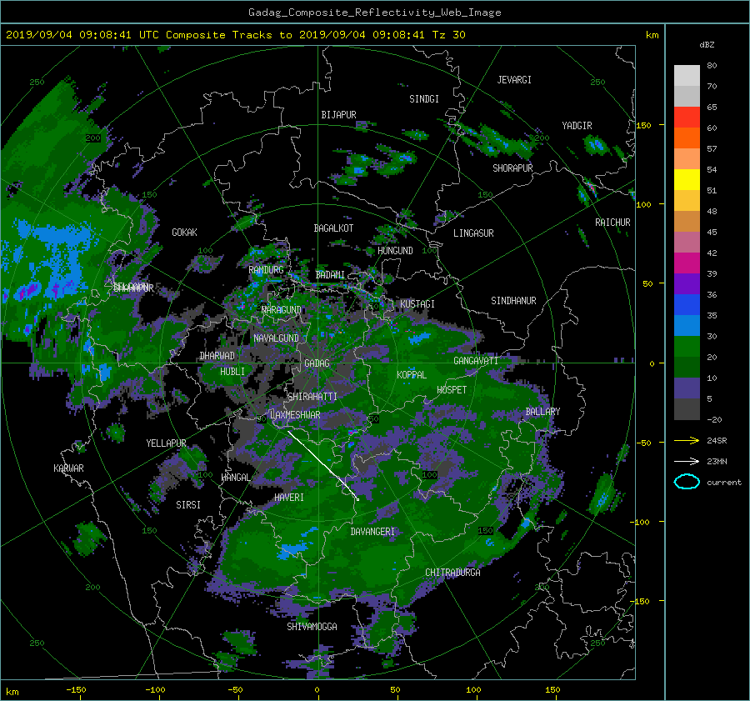Click the HUNGUND city label
The height and width of the screenshot is (701, 750).
point(395,251)
